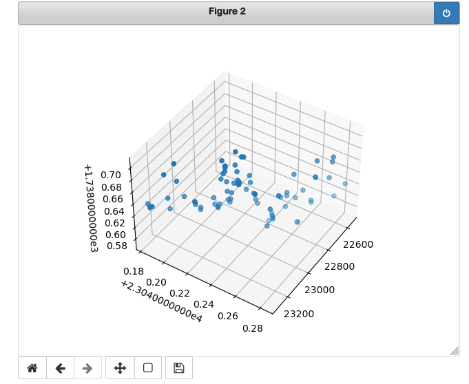The width and height of the screenshot is (469, 384).
Task: Click axis tick label 0.26
Action: 228,316
